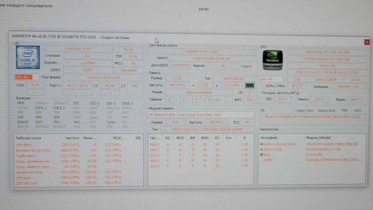
Task: Click the NVIDIA GeForce logo
Action: tap(273, 60)
